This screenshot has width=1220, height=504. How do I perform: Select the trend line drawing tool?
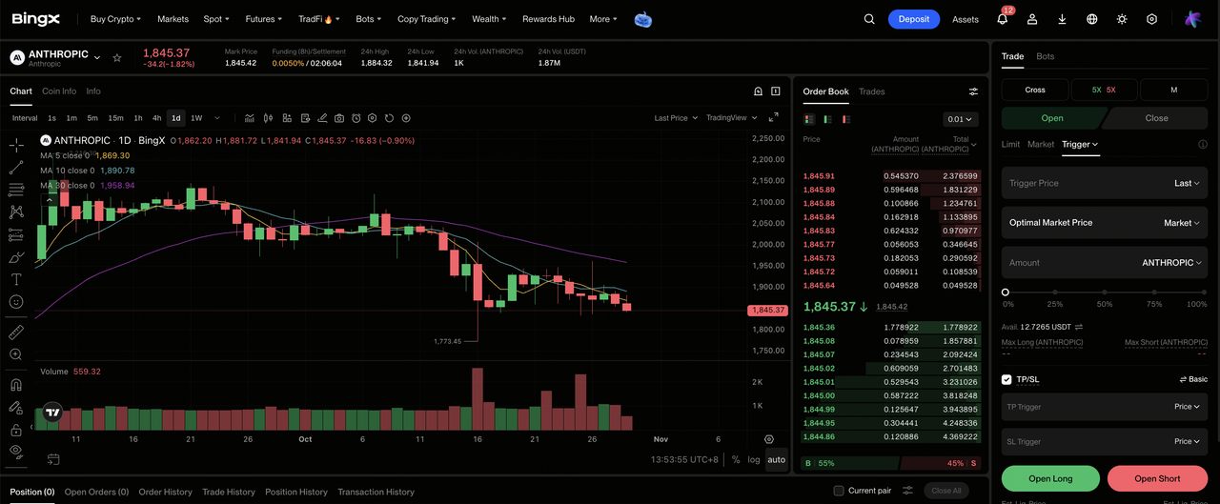click(16, 168)
